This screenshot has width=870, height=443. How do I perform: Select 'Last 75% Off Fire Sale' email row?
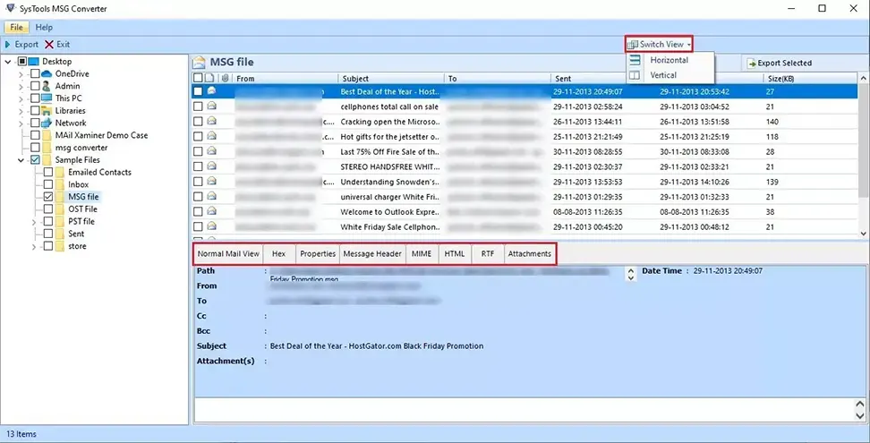coord(525,151)
